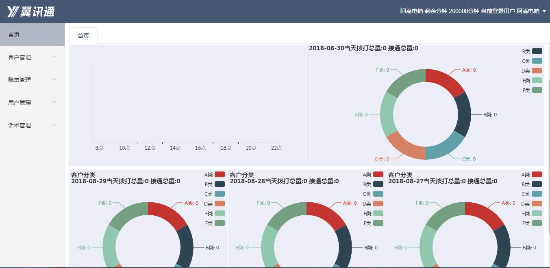Open the user account dropdown arrow
Screen dimensions: 550x268
pos(544,11)
